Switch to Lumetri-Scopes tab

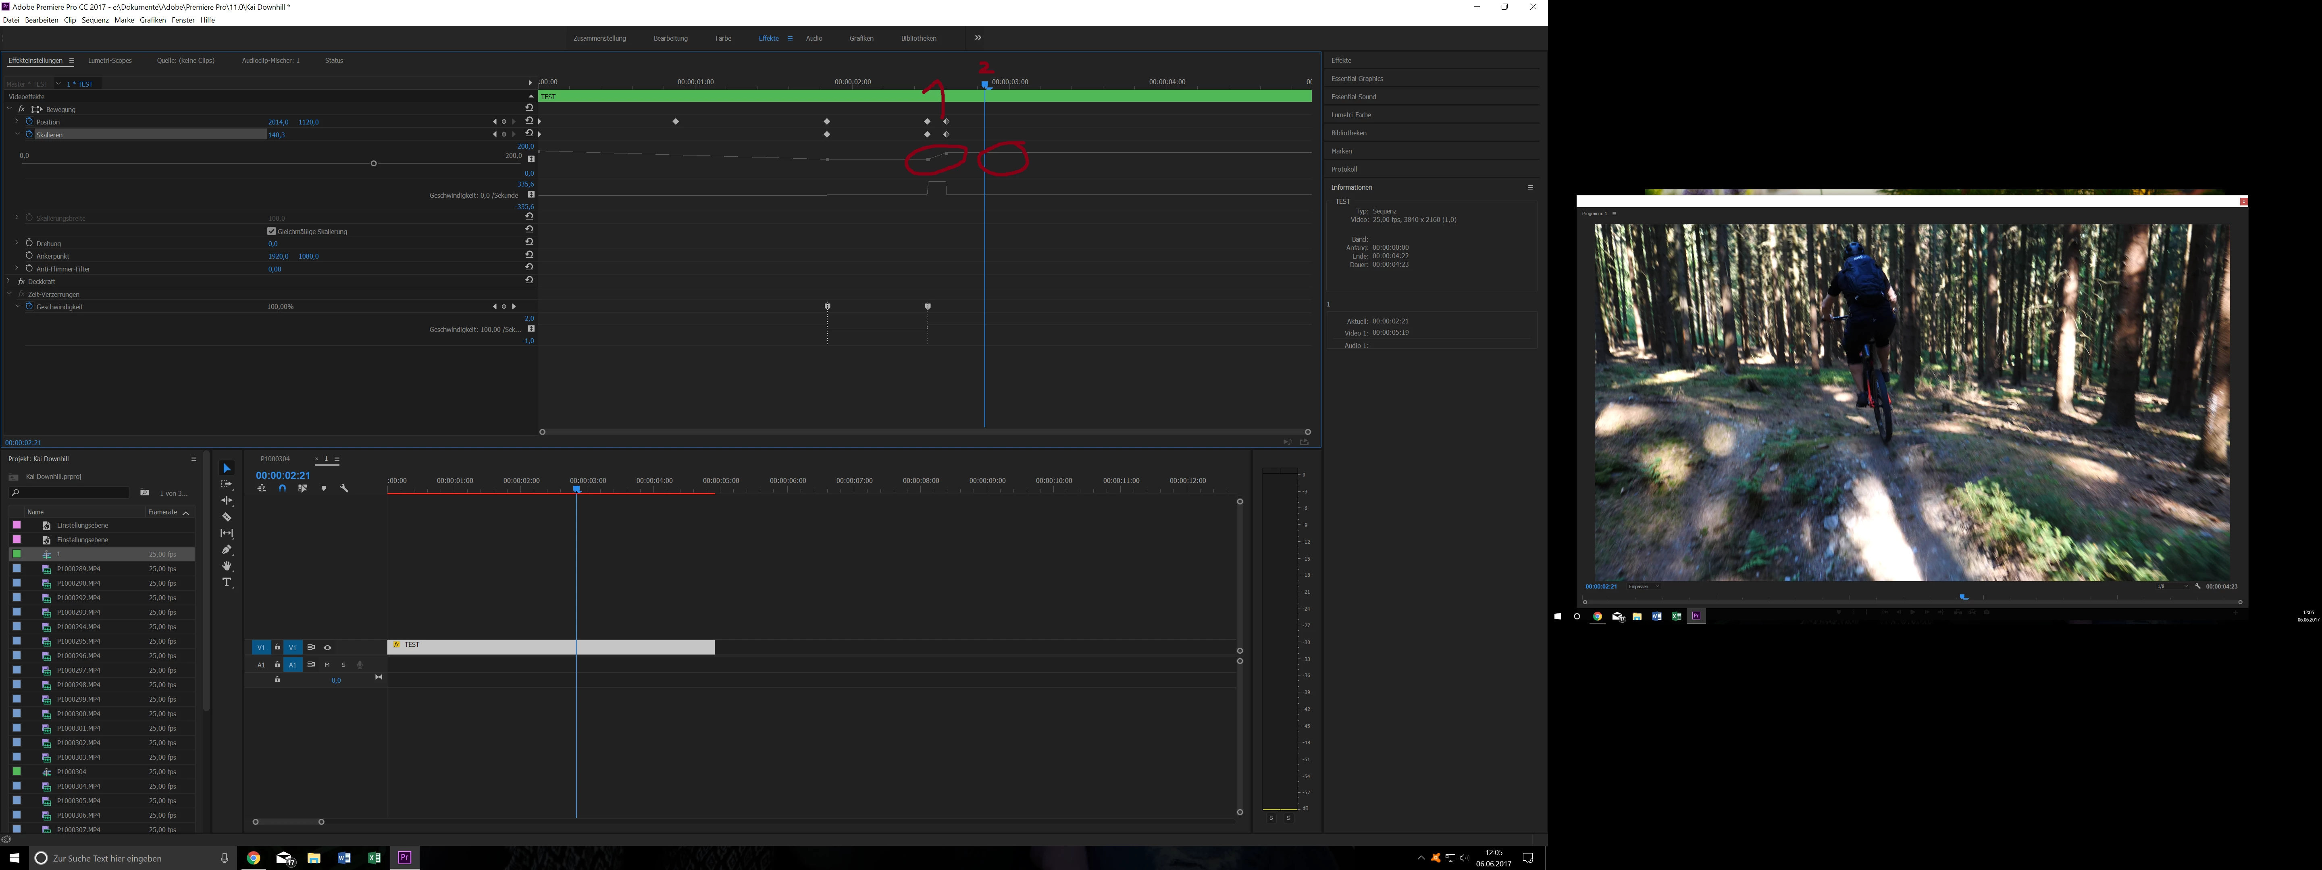(x=110, y=60)
